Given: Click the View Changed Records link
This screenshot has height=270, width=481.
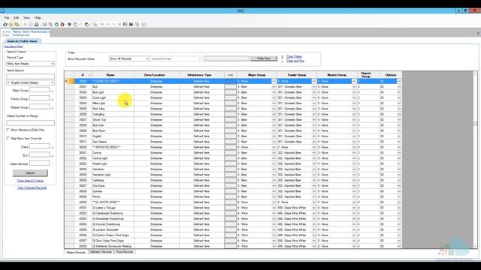Looking at the screenshot, I should tap(32, 188).
